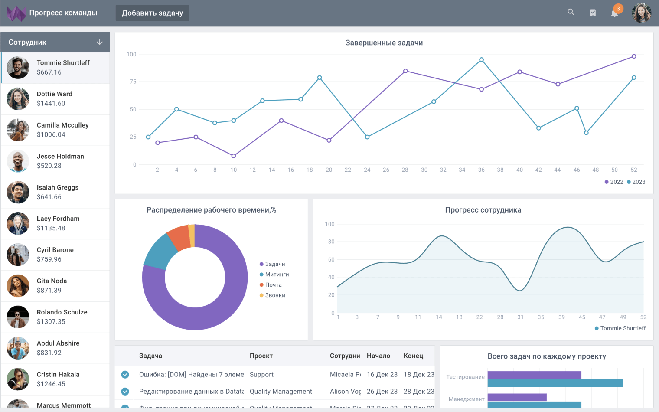Toggle the 2022 series legend
Screen dimensions: 659x412
coord(614,182)
